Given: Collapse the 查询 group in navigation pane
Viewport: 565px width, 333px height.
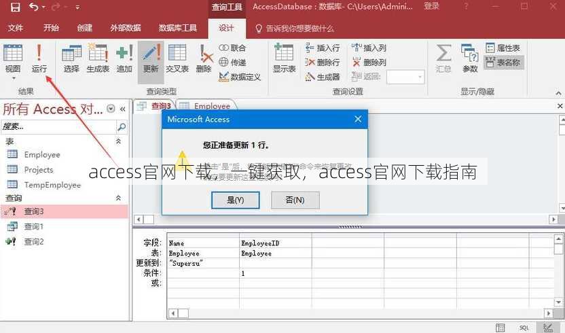Looking at the screenshot, I should [119, 198].
